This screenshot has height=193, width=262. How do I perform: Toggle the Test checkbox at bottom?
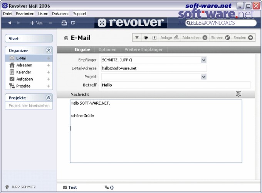click(65, 187)
